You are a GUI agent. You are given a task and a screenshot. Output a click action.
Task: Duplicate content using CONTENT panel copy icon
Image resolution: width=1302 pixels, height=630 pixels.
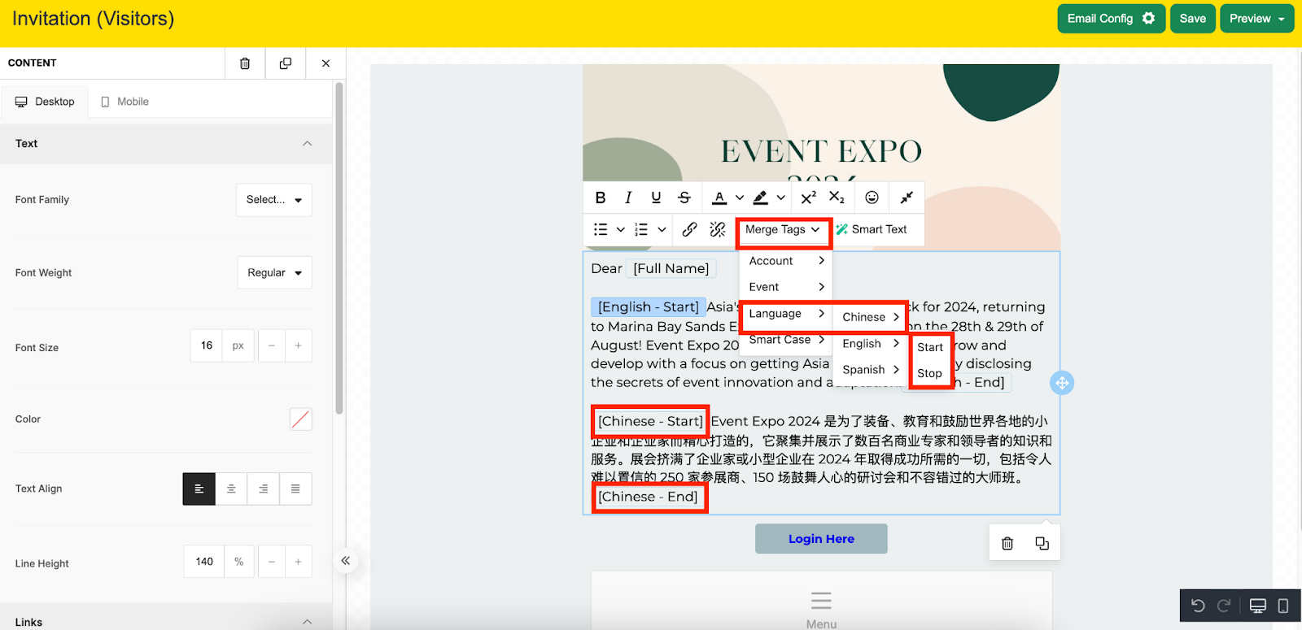pyautogui.click(x=286, y=63)
